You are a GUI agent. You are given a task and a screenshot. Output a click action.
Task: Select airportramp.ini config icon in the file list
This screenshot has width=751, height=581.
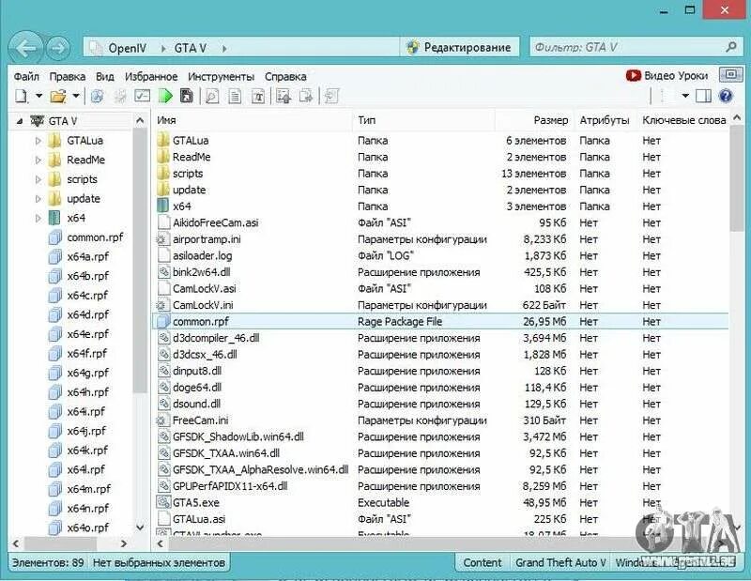(161, 239)
